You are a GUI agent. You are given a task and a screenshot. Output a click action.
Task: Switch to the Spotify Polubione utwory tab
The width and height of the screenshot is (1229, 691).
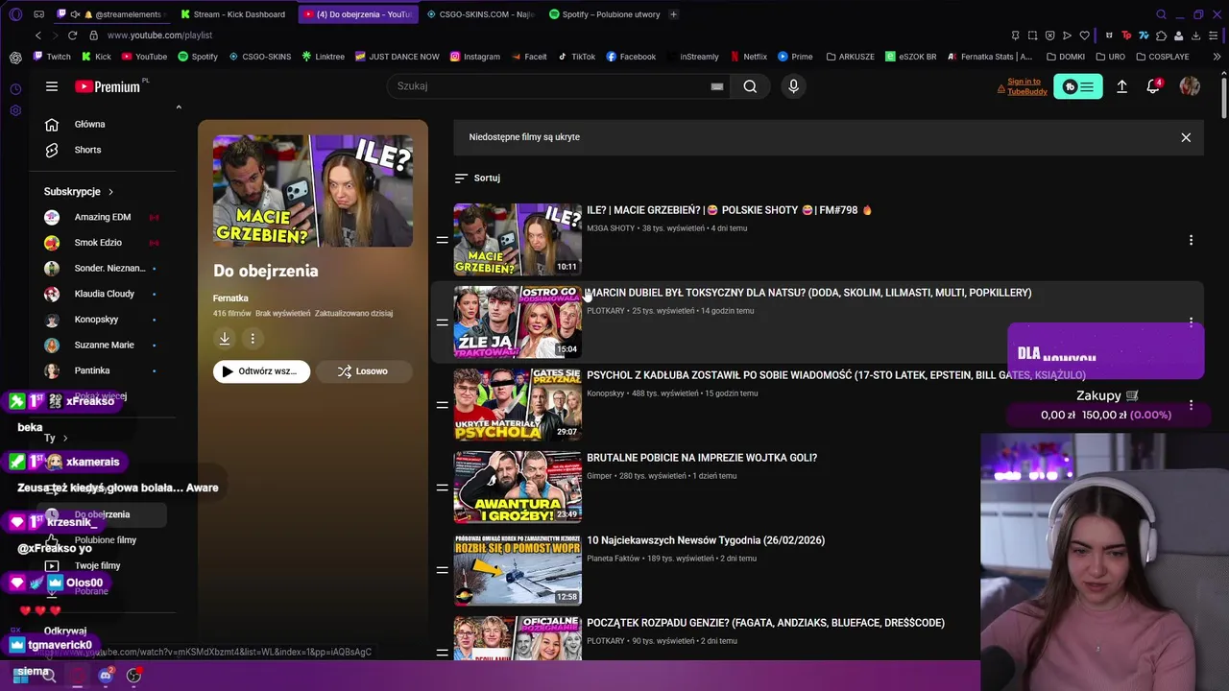pos(603,14)
